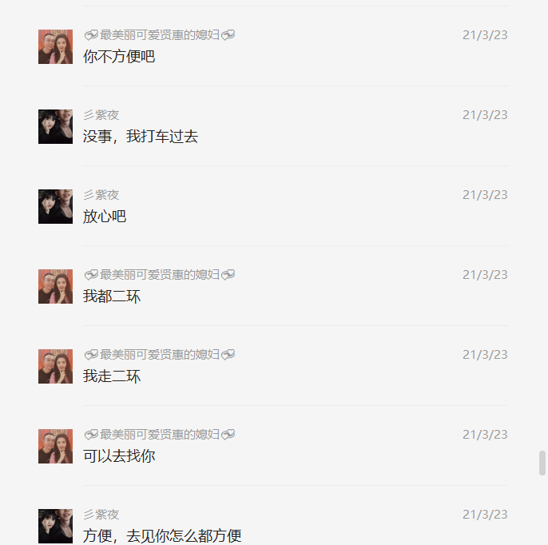Click avatar next to message 可以去找你

point(56,447)
